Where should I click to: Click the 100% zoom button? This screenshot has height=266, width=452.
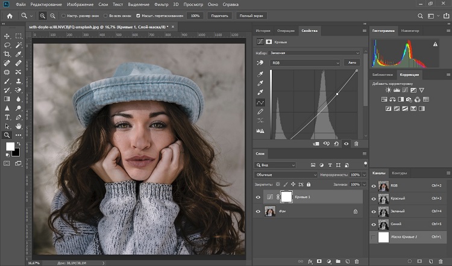(195, 16)
